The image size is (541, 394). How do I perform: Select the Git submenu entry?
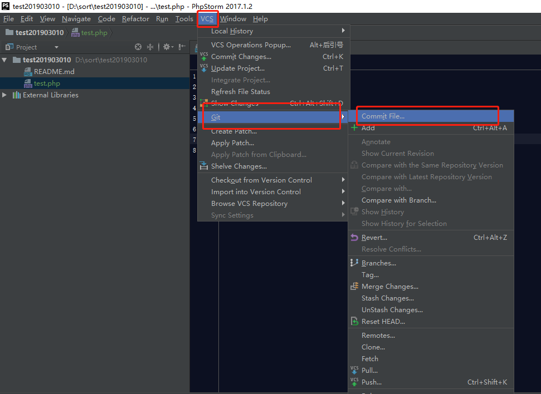(272, 117)
